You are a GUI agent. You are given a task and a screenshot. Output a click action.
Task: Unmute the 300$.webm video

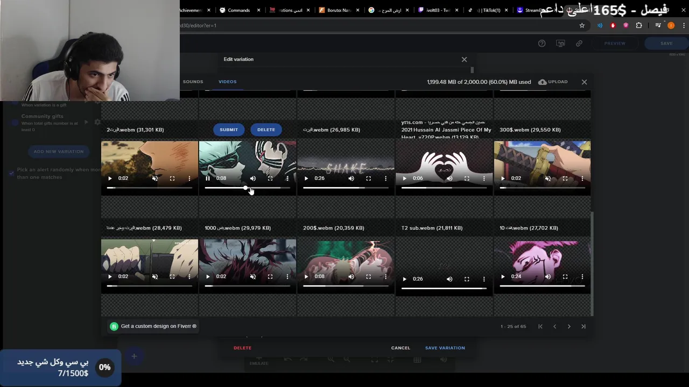(548, 178)
